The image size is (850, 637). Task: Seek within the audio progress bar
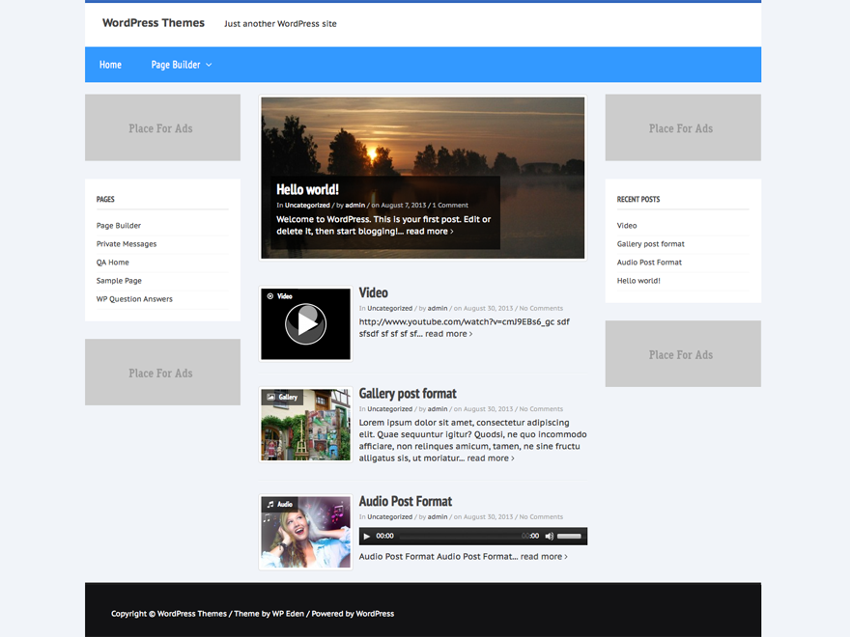[459, 536]
